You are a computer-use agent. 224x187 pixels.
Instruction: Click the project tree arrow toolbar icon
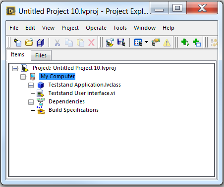point(110,43)
